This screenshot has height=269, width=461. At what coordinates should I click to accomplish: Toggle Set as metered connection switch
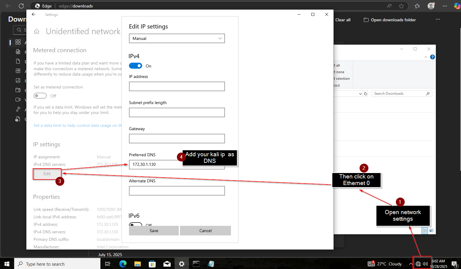coord(40,96)
